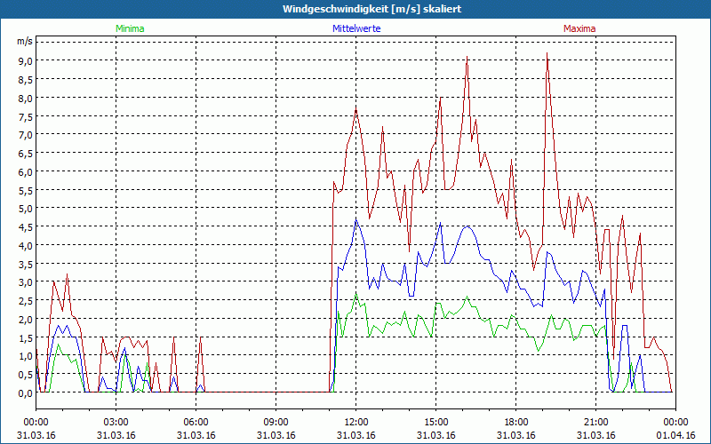Click the chart title Windgeschwindigkeit [m/s] skaliert

click(371, 9)
